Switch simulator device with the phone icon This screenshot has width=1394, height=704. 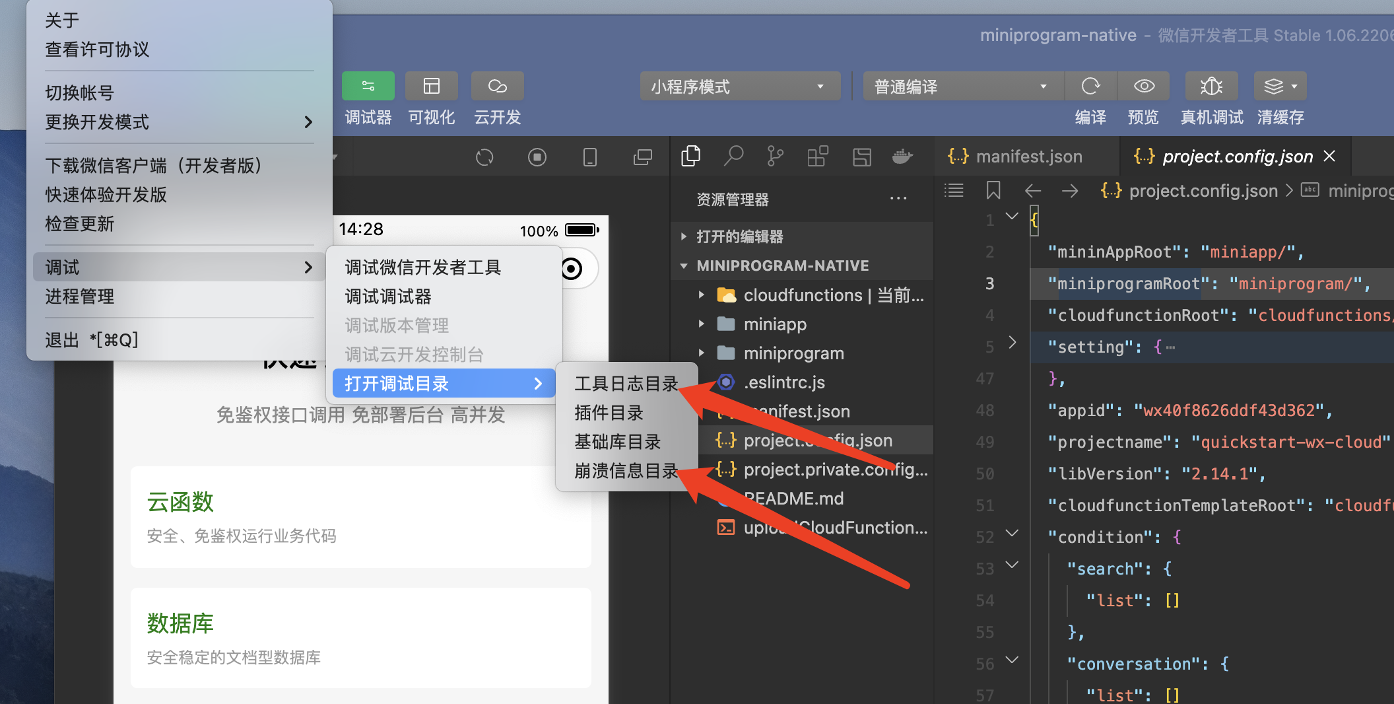point(590,157)
